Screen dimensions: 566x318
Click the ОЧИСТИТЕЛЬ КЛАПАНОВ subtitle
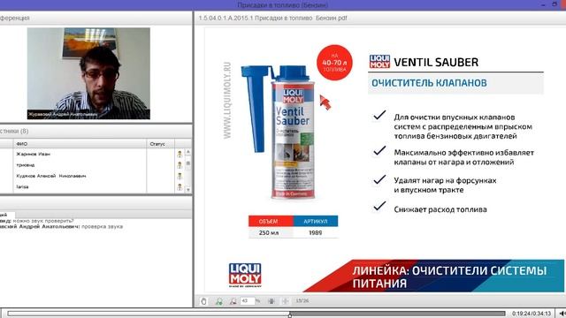(x=429, y=83)
